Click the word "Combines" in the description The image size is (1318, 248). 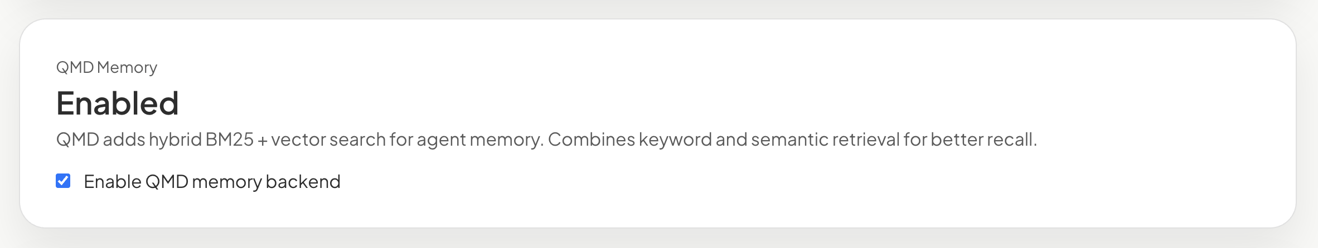(591, 140)
